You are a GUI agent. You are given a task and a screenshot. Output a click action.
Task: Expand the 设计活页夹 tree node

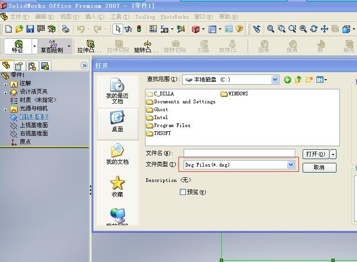point(5,93)
